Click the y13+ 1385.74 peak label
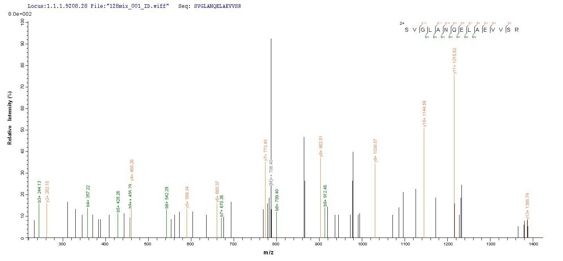The width and height of the screenshot is (563, 261). (527, 206)
